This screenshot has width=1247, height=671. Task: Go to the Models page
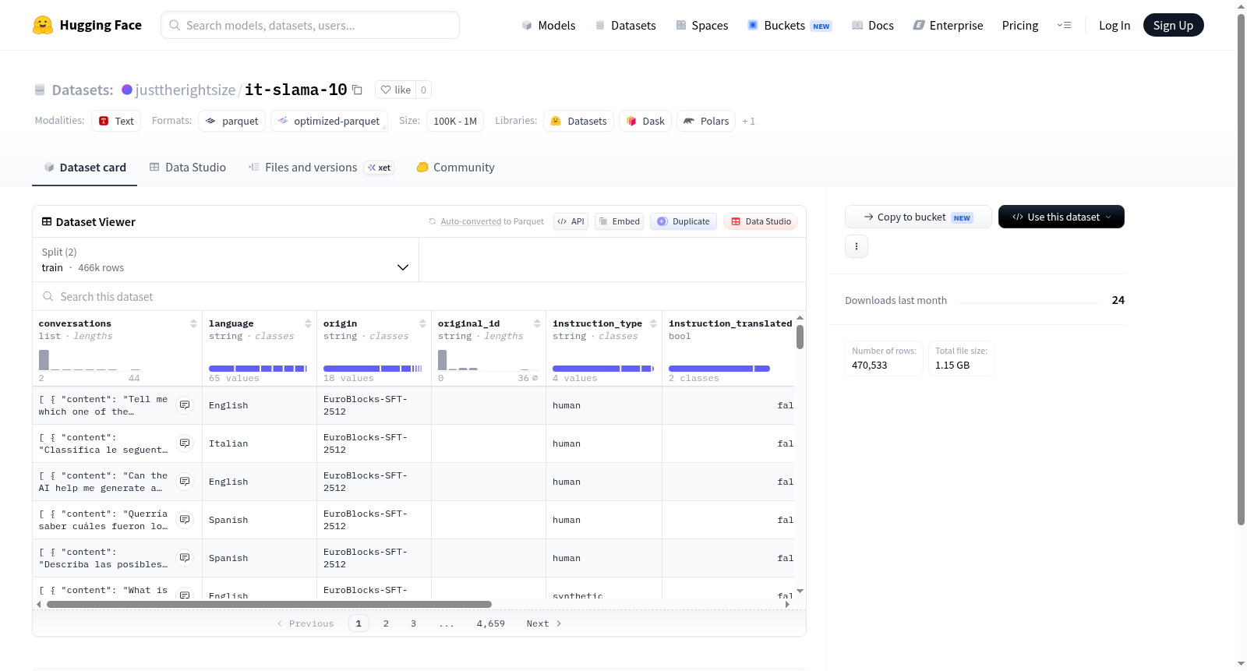(x=549, y=25)
